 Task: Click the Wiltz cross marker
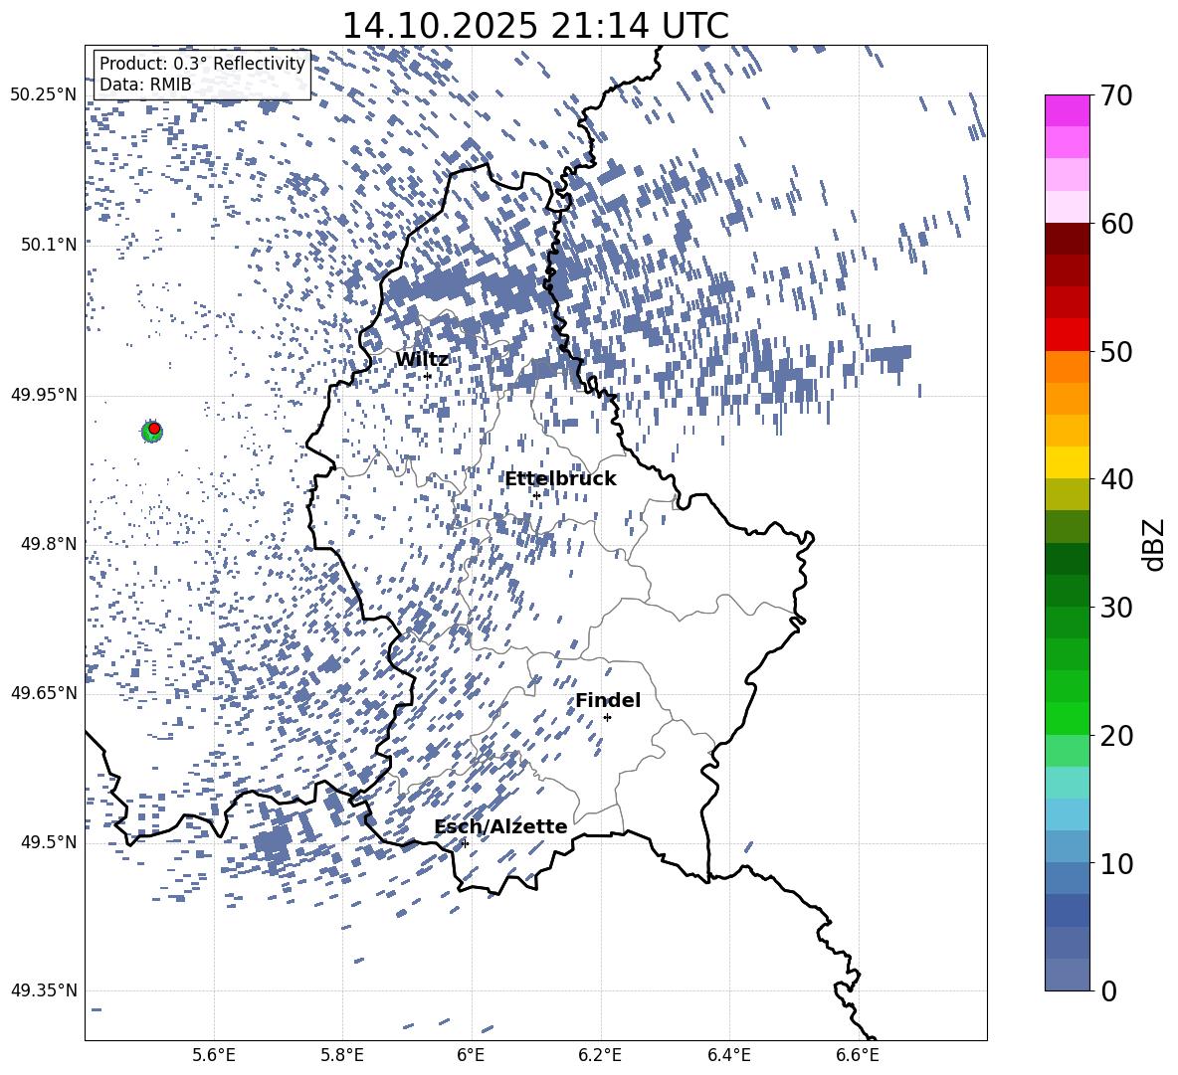pyautogui.click(x=428, y=376)
